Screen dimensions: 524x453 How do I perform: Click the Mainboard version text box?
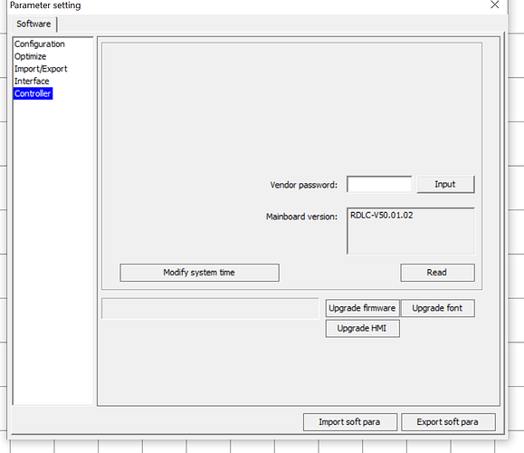pyautogui.click(x=411, y=231)
